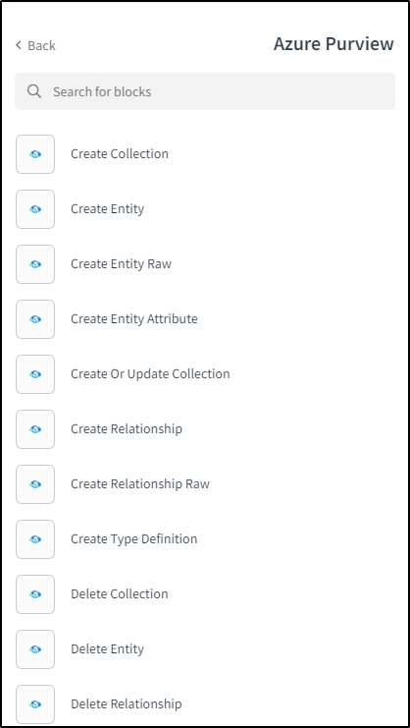
Task: Click the Azure Purview heading
Action: click(333, 44)
